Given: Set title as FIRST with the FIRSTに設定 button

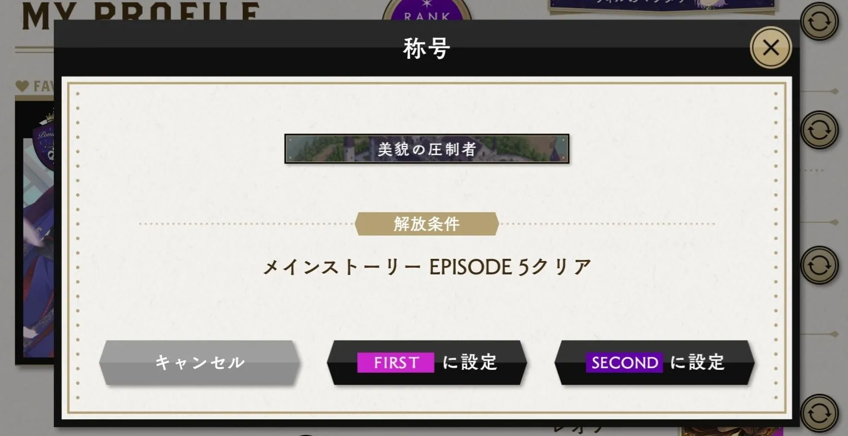Looking at the screenshot, I should tap(427, 363).
